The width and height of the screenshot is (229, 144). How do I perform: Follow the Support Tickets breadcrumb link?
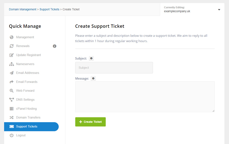pos(49,9)
